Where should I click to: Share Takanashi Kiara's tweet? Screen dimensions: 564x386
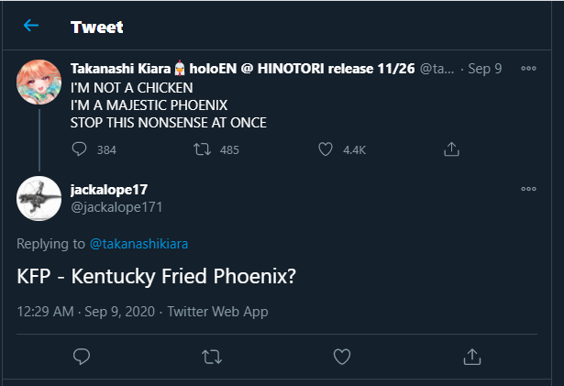coord(451,149)
